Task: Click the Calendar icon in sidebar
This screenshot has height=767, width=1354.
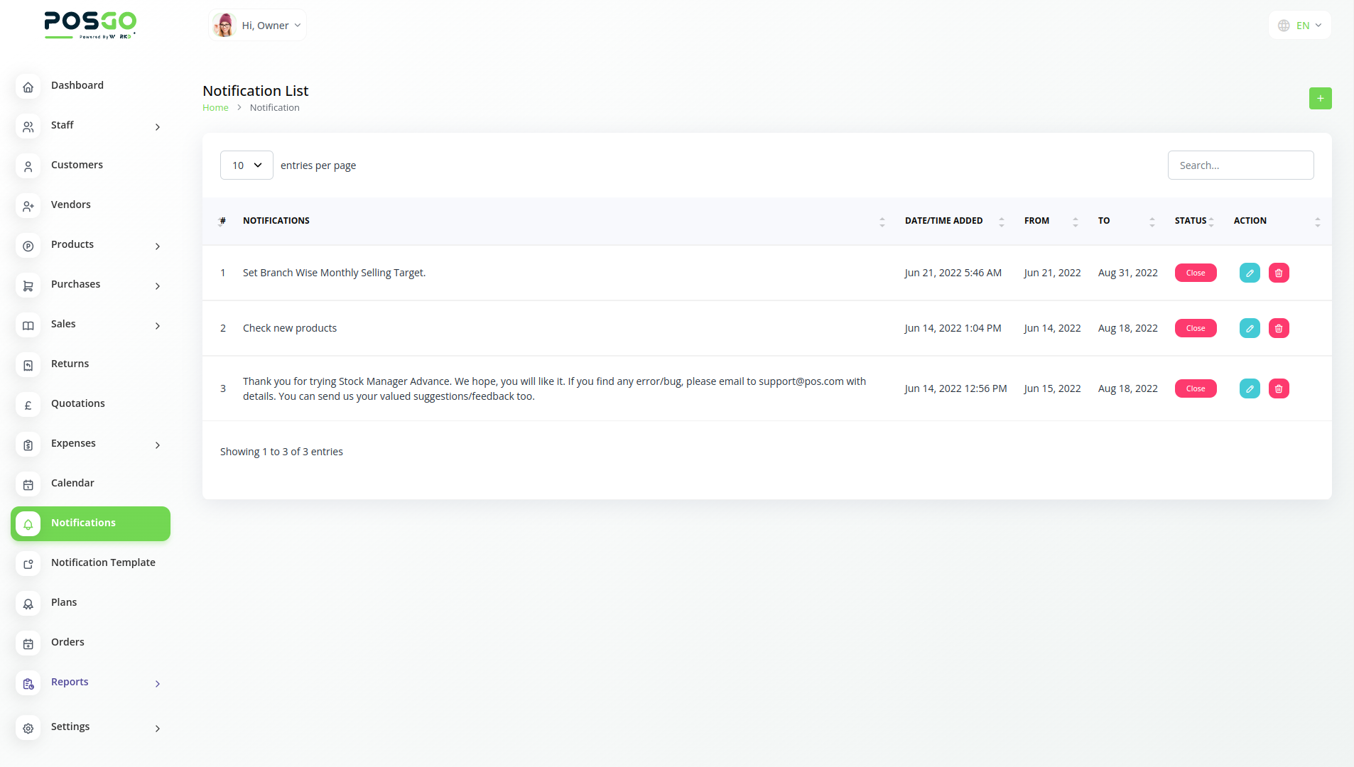Action: [28, 484]
